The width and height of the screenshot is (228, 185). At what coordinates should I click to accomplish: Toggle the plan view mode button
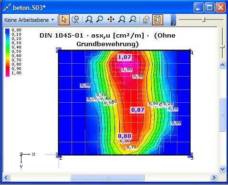tap(157, 19)
